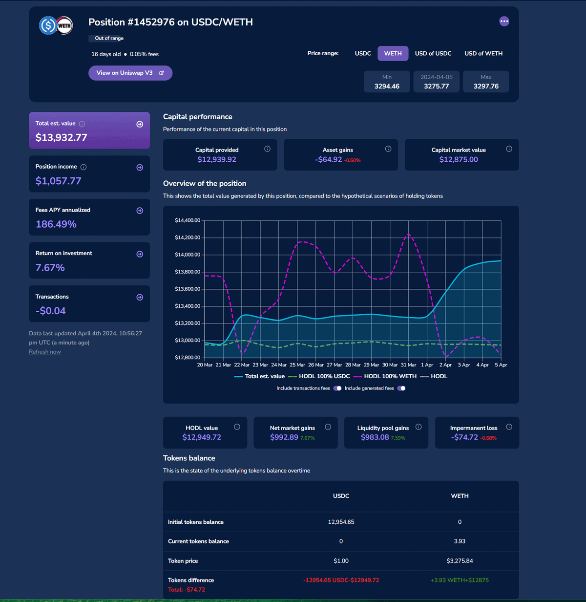Show info for Asset gains
The height and width of the screenshot is (602, 586).
pos(388,149)
